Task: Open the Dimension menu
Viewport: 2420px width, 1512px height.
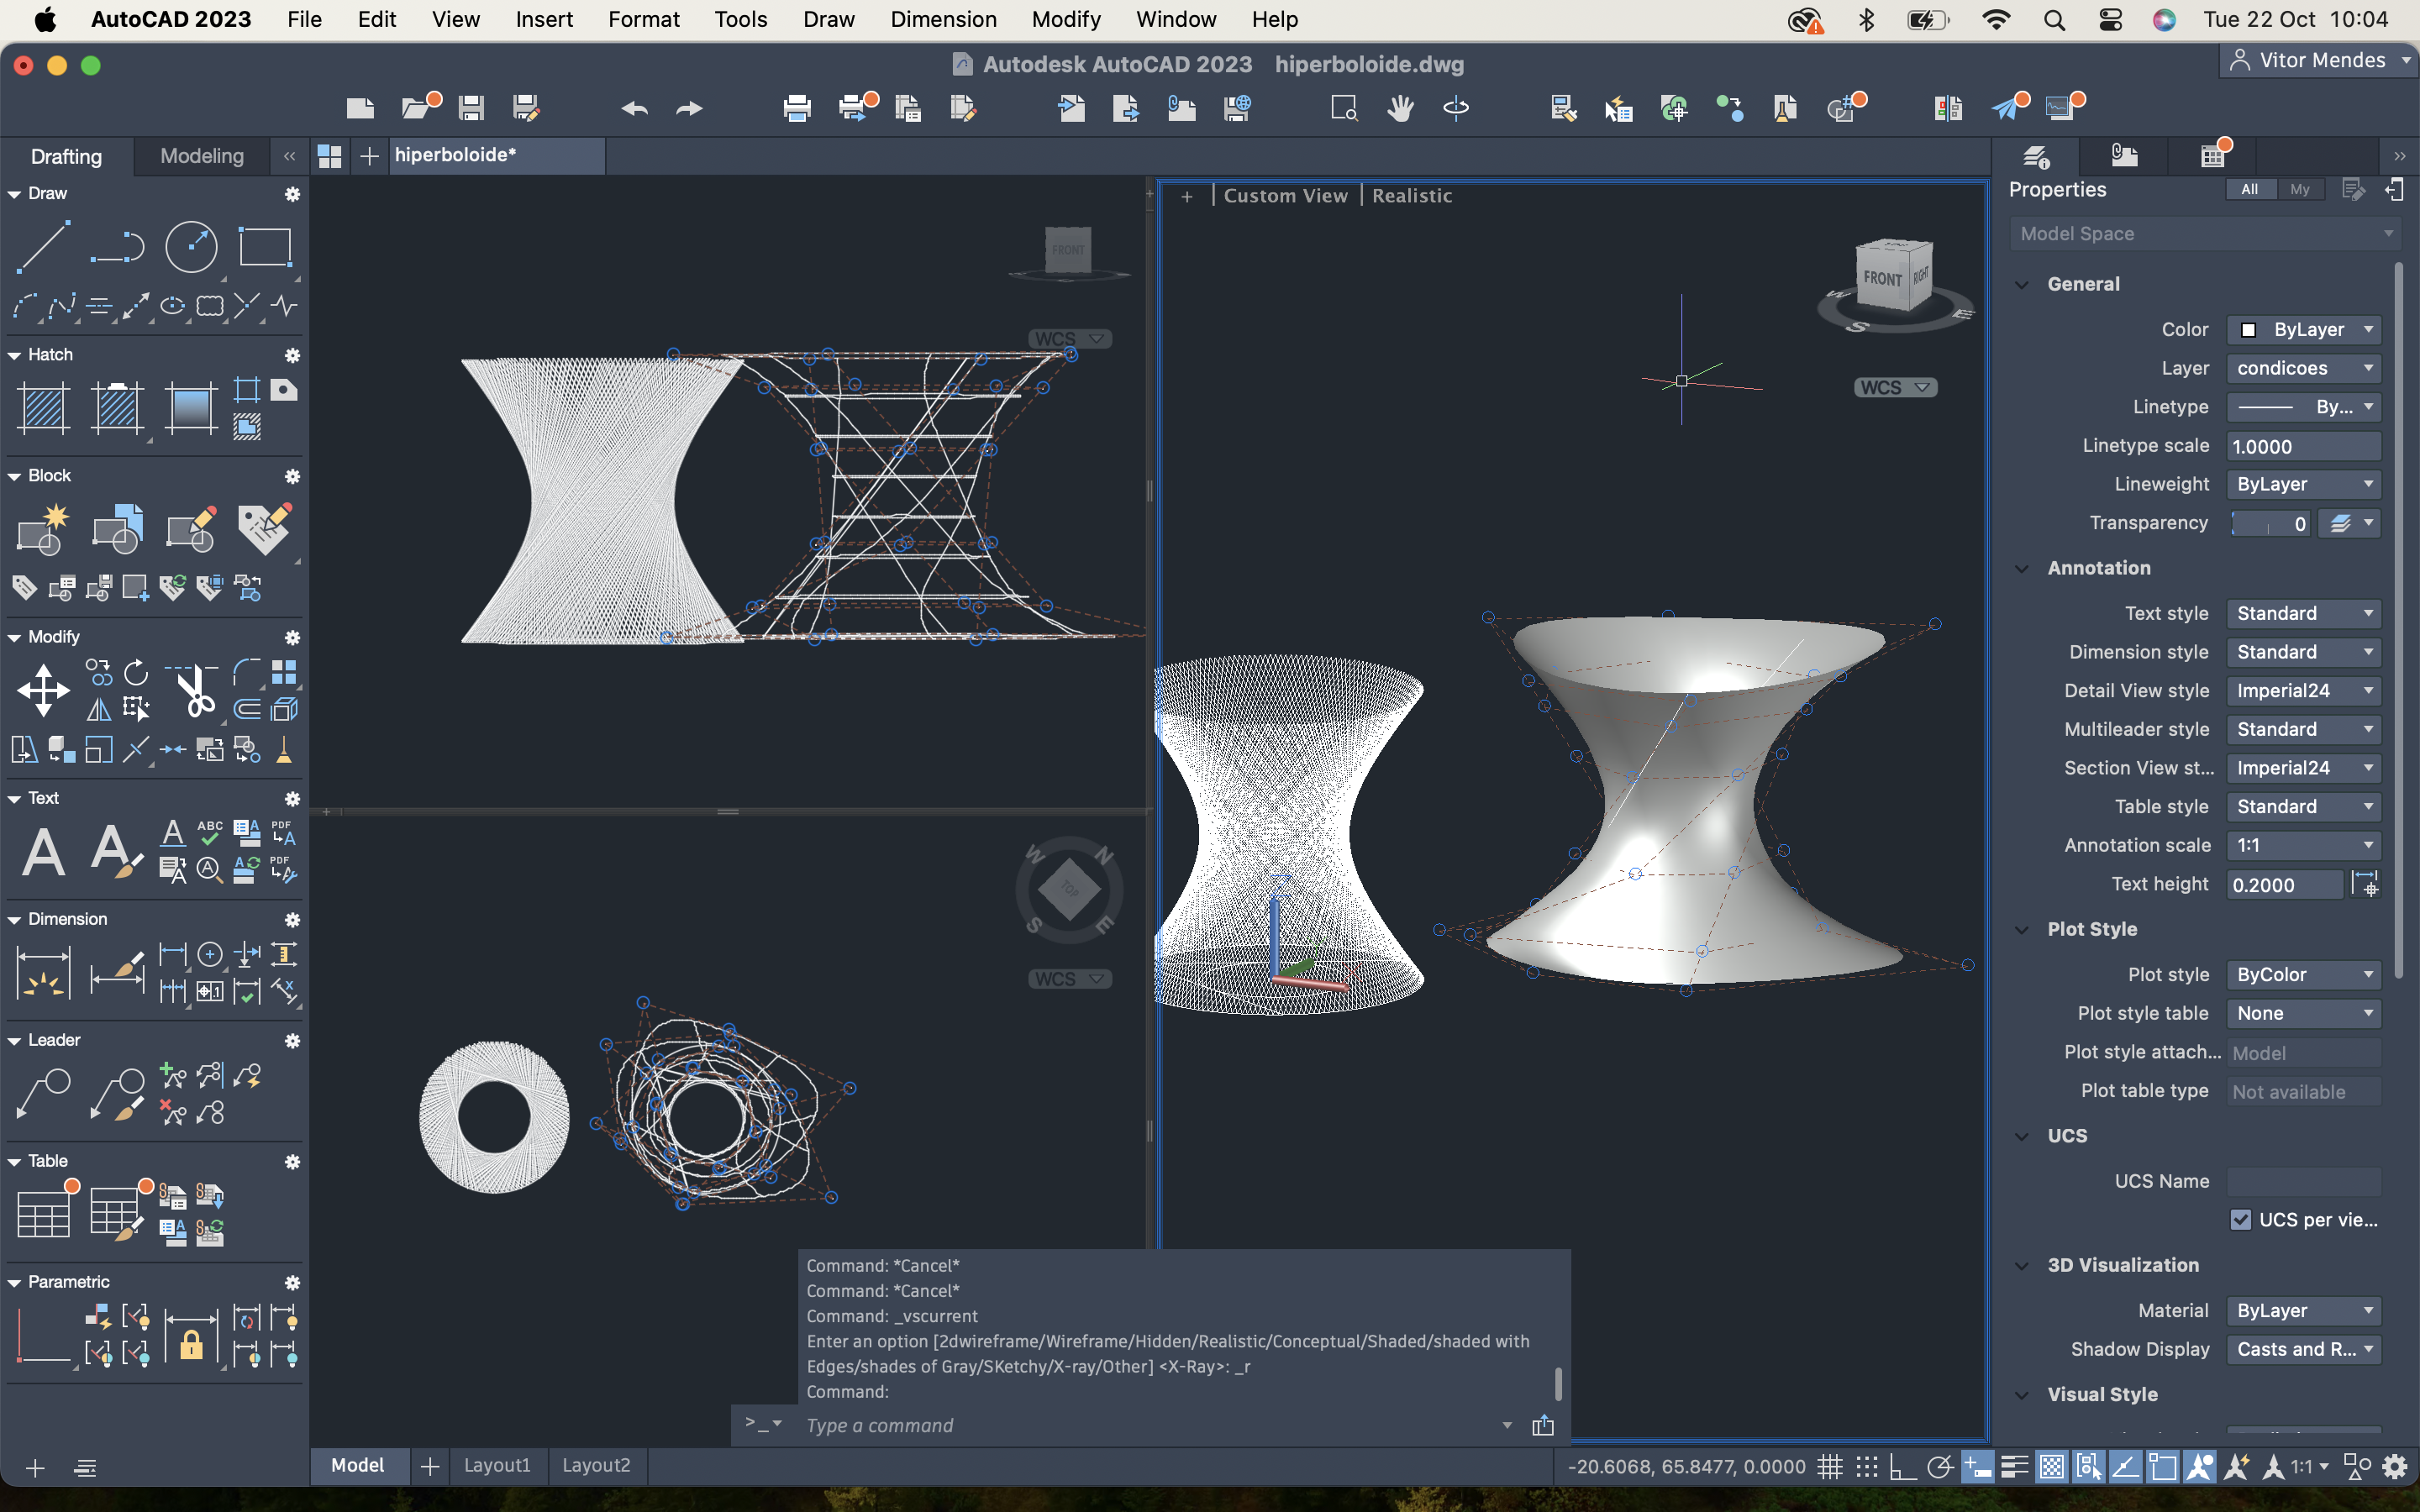Action: (943, 19)
